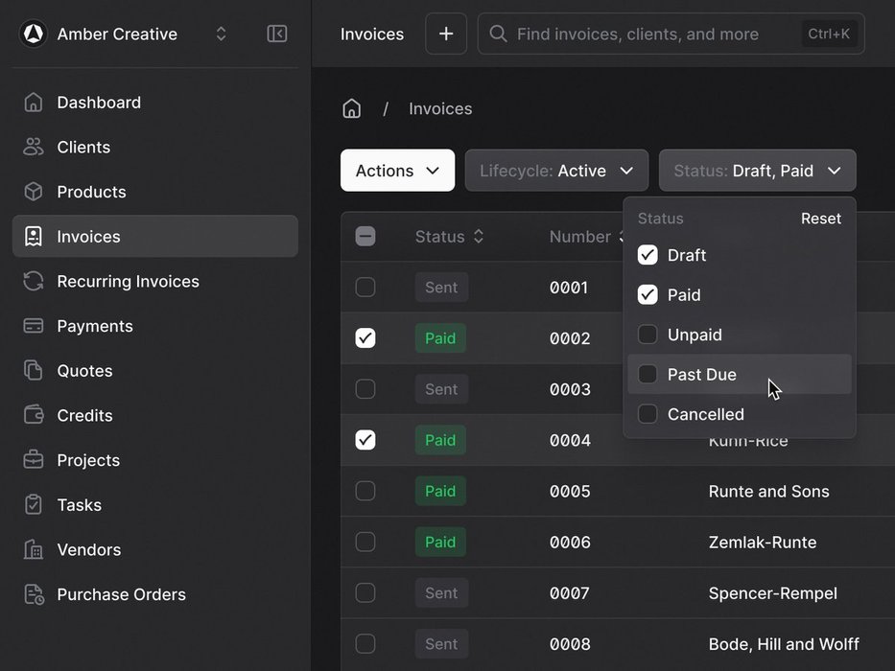
Task: Close the Status: Draft, Paid dropdown
Action: (758, 171)
